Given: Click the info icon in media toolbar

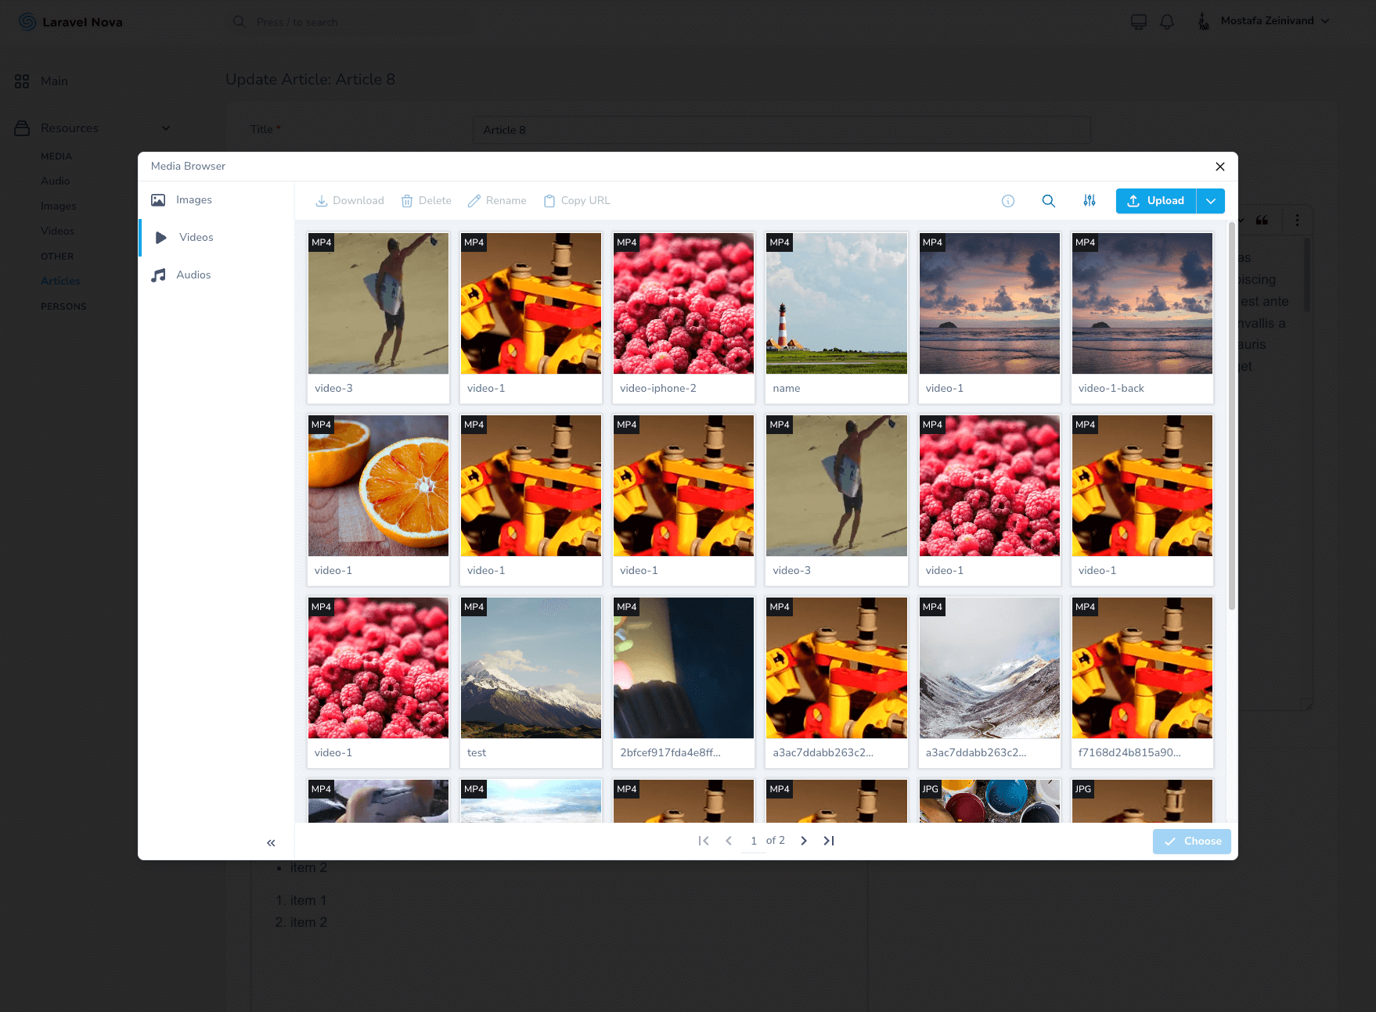Looking at the screenshot, I should (x=1008, y=201).
